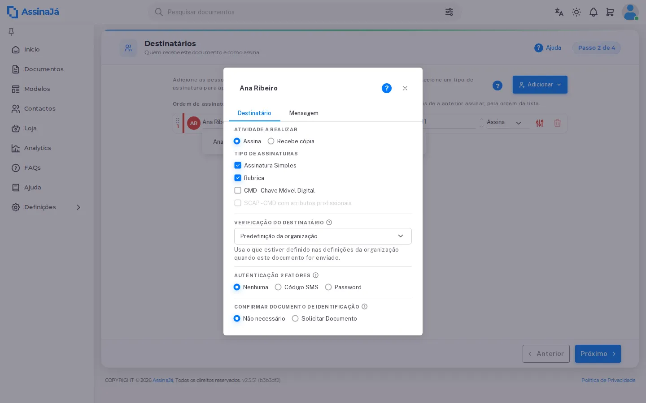Close the Ana Ribeiro dialog

coord(405,88)
